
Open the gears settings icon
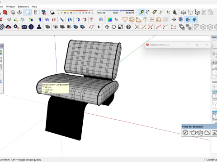pyautogui.click(x=16, y=27)
